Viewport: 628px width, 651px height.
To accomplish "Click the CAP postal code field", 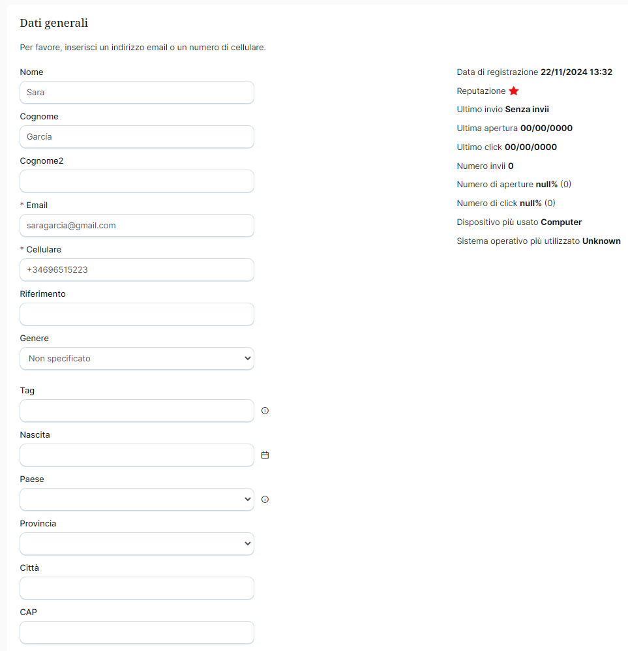I will tap(137, 633).
